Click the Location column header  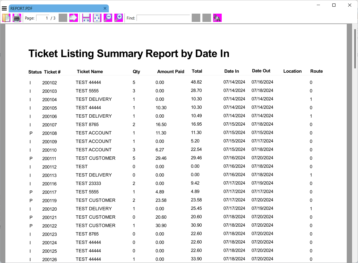[292, 71]
